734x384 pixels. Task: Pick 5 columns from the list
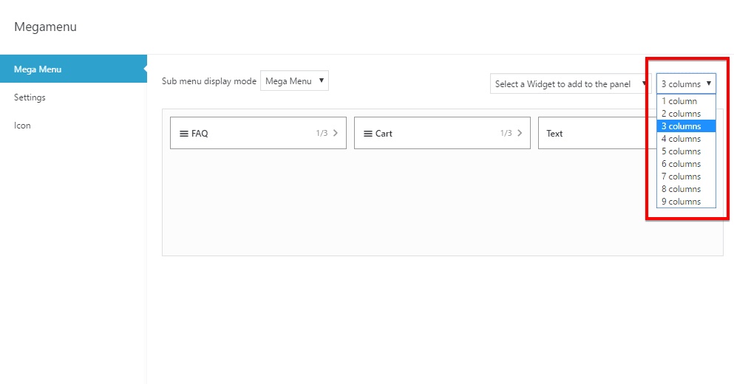681,151
